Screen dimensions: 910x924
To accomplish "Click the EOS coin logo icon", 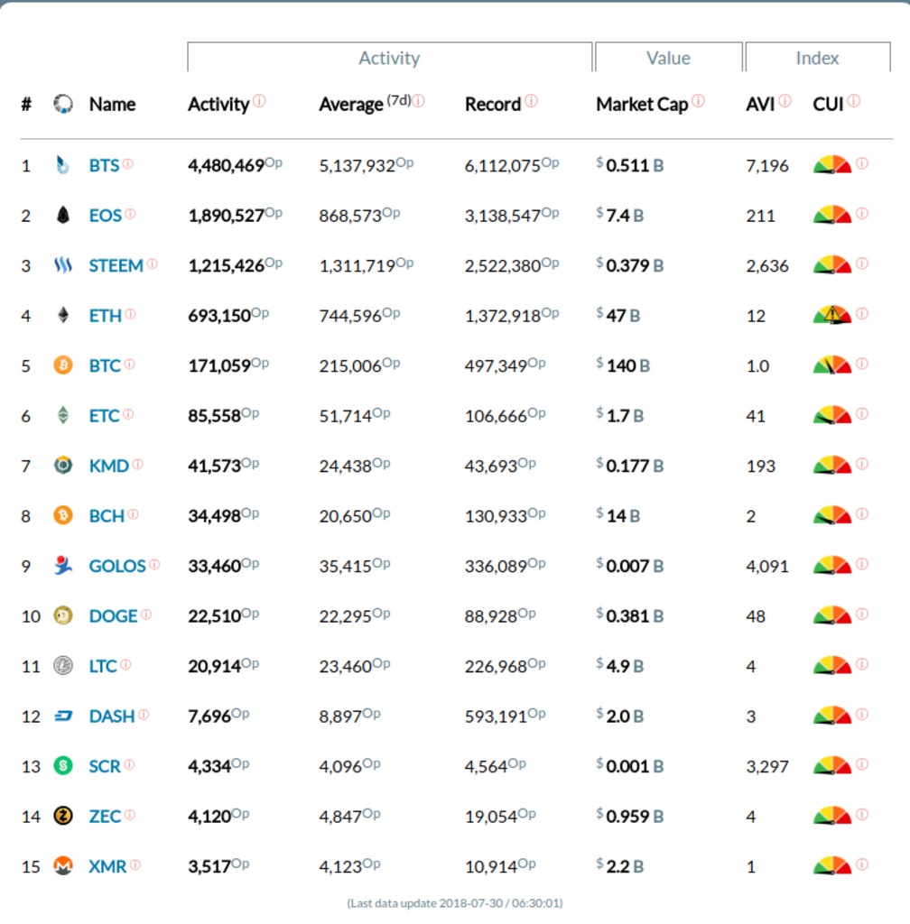I will 63,215.
